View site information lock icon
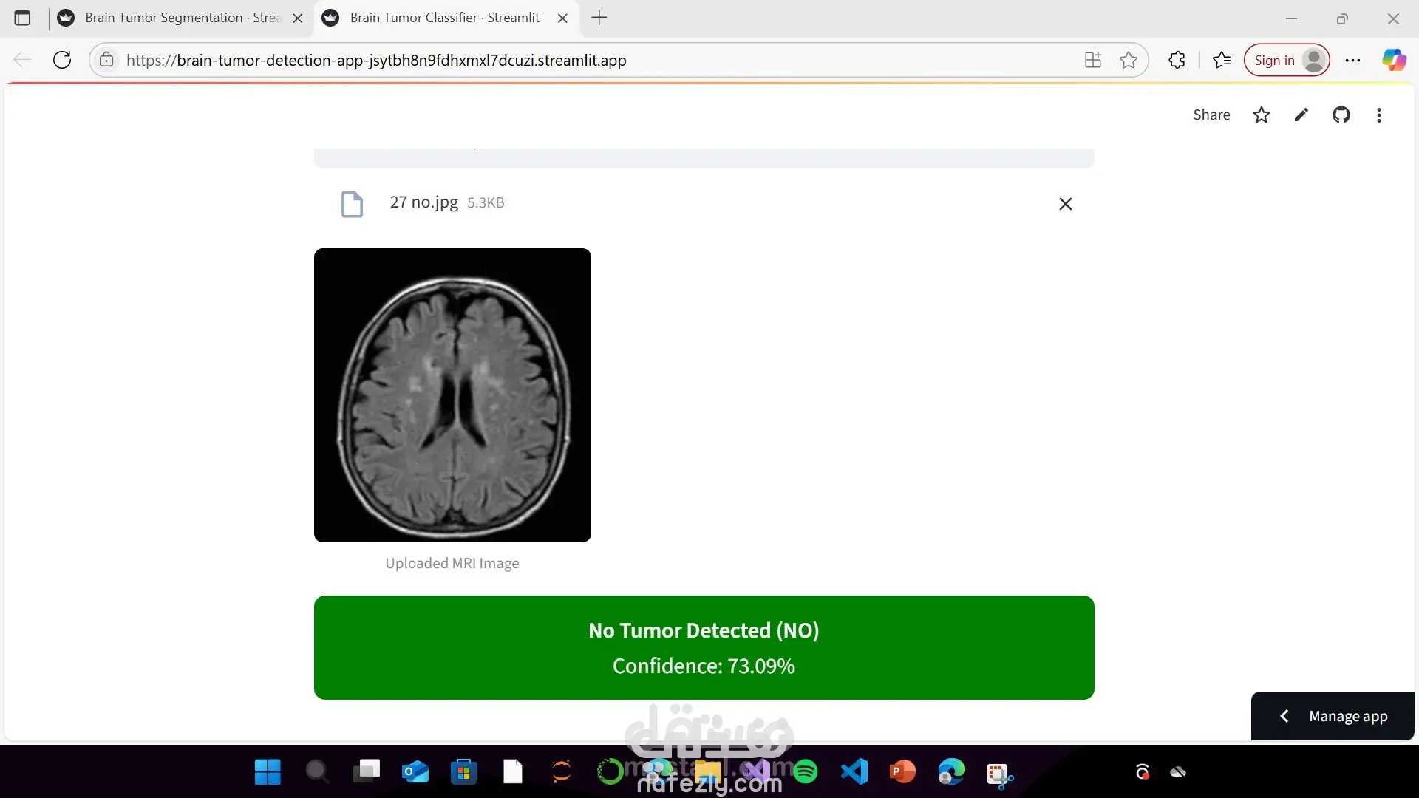The width and height of the screenshot is (1419, 798). click(106, 60)
